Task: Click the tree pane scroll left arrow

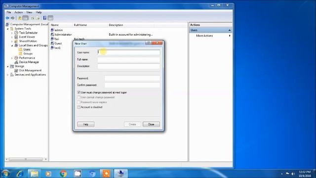Action: coord(6,159)
